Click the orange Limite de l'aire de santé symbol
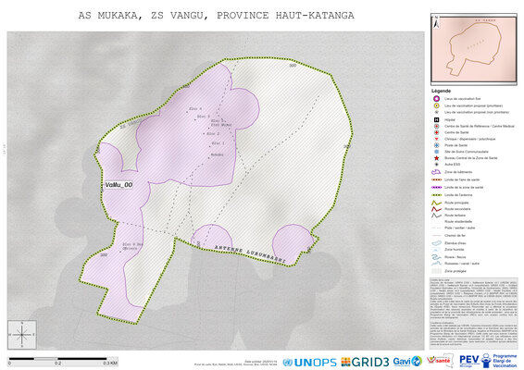The width and height of the screenshot is (524, 370). [436, 179]
